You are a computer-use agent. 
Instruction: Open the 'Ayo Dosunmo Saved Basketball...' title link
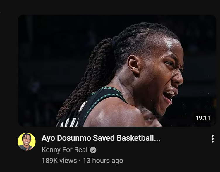pyautogui.click(x=101, y=138)
